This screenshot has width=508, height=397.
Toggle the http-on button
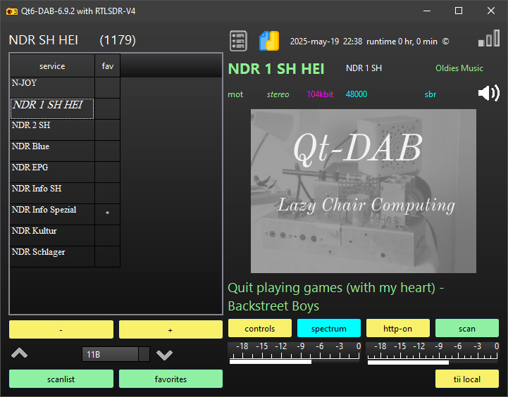click(x=398, y=329)
